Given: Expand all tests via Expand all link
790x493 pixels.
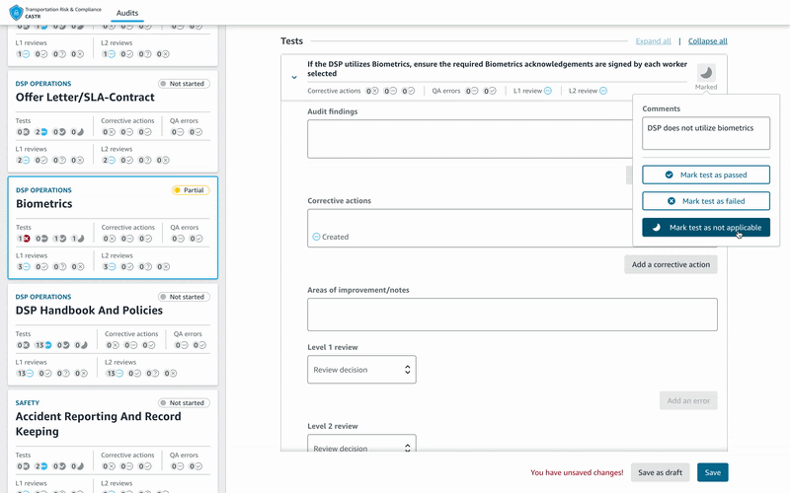Looking at the screenshot, I should pos(653,41).
